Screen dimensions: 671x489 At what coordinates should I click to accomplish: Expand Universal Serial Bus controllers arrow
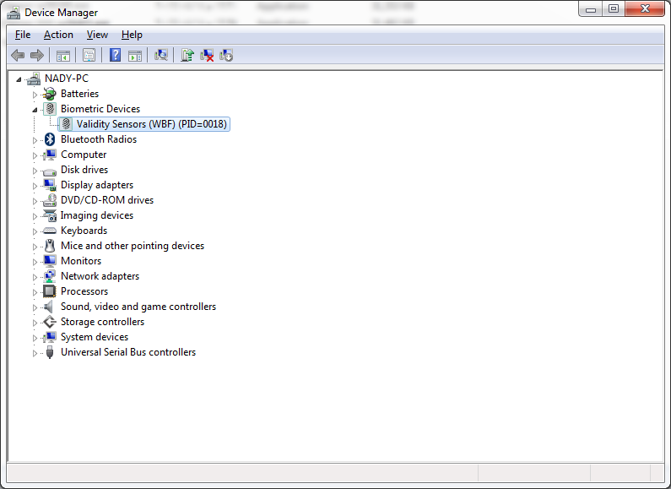click(35, 353)
